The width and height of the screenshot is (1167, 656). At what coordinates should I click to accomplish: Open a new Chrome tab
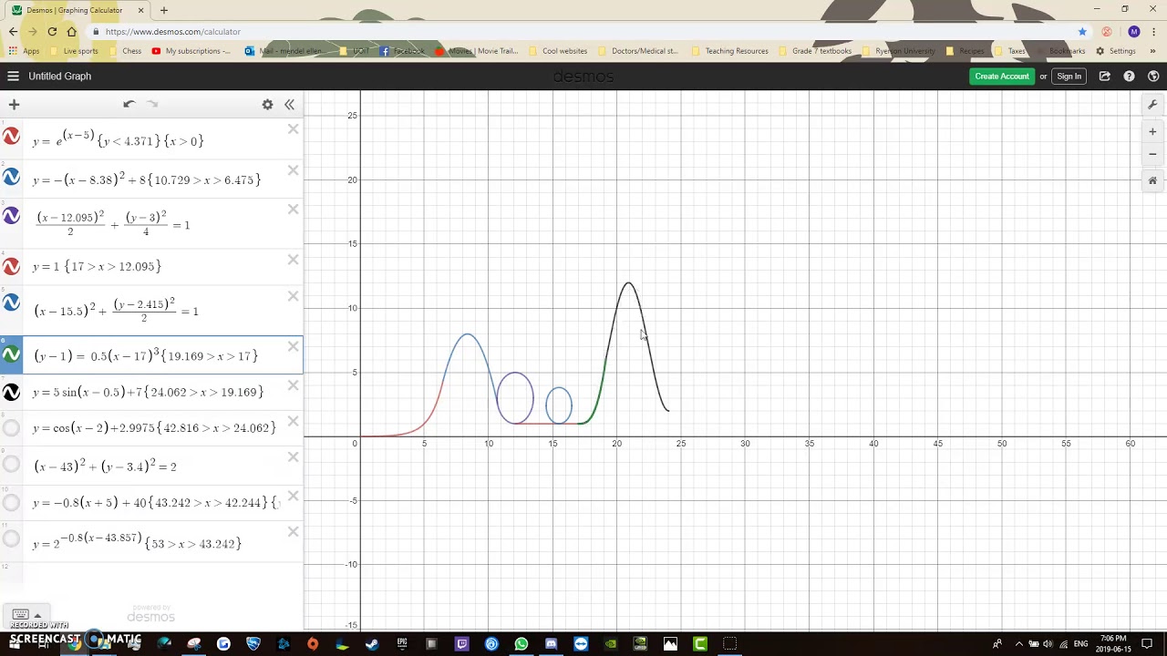click(x=164, y=10)
